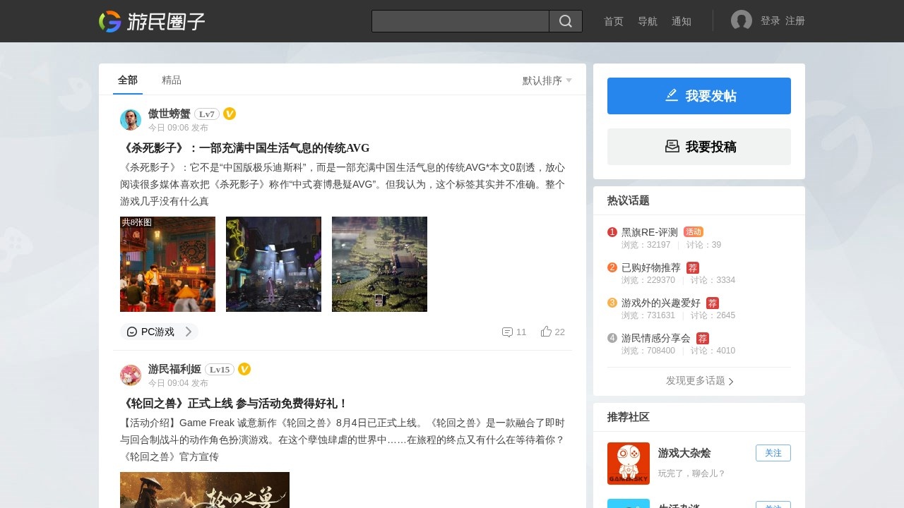Click rank 4 number badge in 热议话题

[612, 338]
